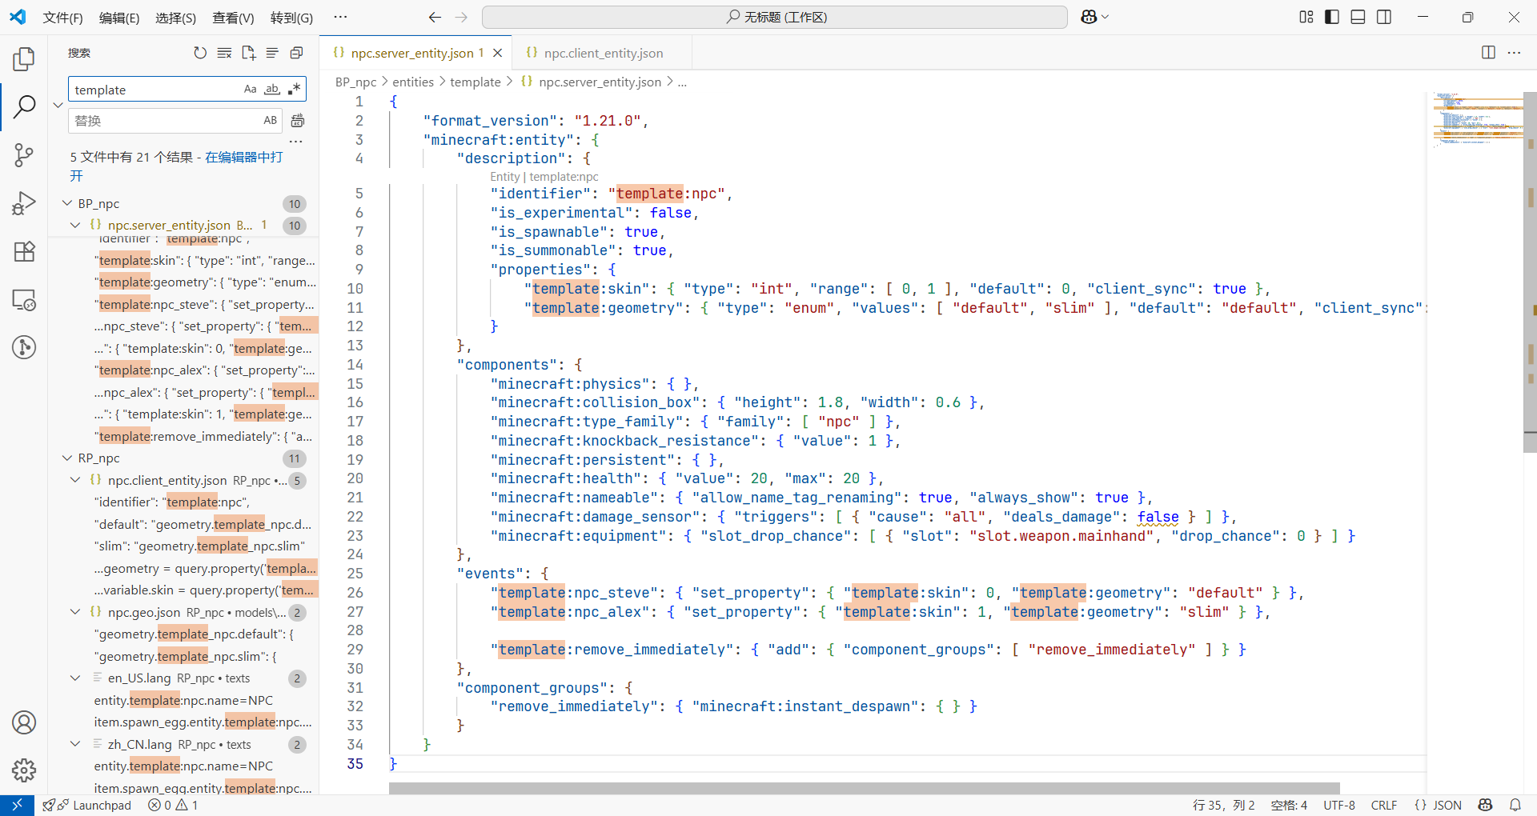Toggle the secondary side bar
This screenshot has width=1537, height=816.
tap(1384, 17)
